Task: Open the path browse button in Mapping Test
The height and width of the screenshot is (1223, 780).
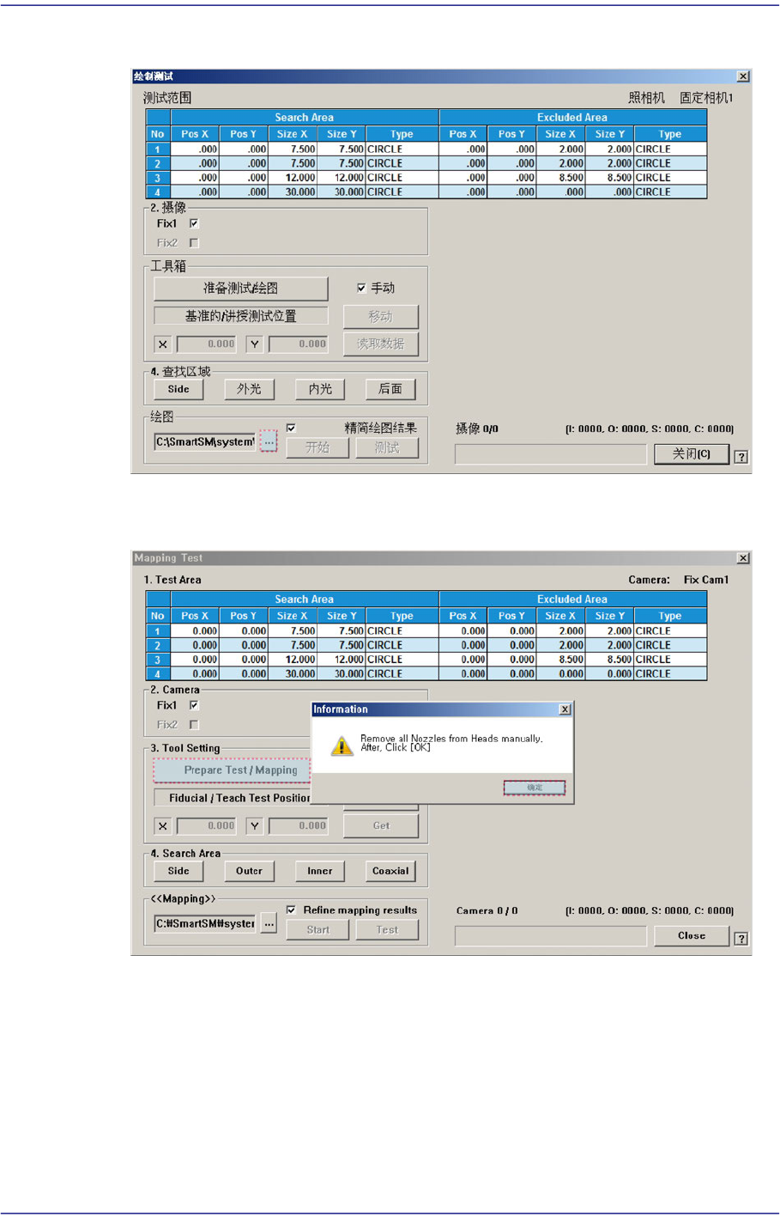Action: point(269,924)
